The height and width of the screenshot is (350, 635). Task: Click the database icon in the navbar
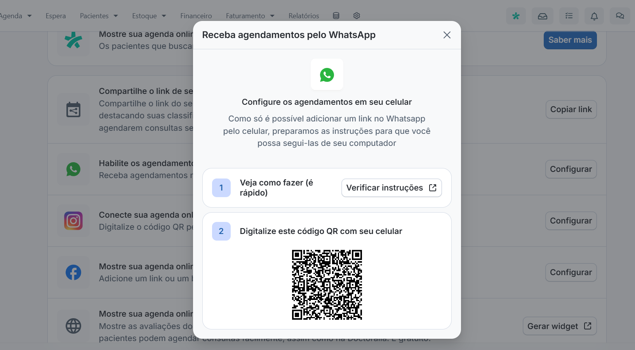pos(336,16)
